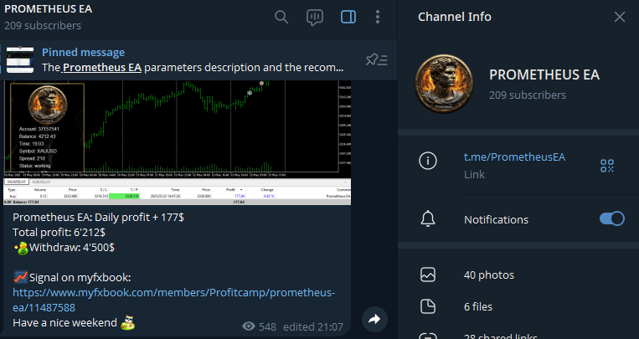639x339 pixels.
Task: Open search in the channel
Action: click(281, 17)
